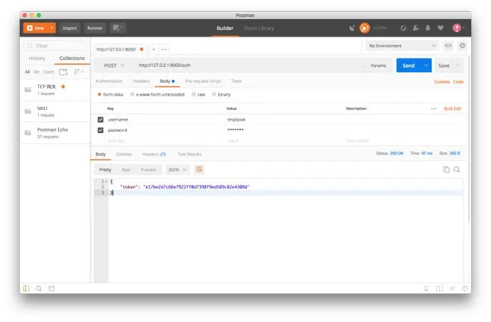Viewport: 491px width, 322px height.
Task: Open the response Cookies tab
Action: (123, 154)
